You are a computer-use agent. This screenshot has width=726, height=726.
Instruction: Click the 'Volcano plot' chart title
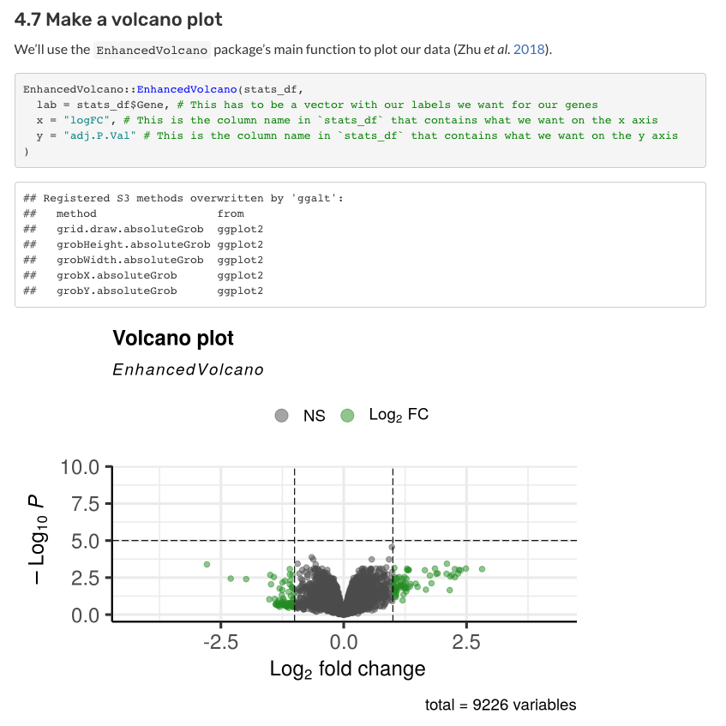point(173,338)
